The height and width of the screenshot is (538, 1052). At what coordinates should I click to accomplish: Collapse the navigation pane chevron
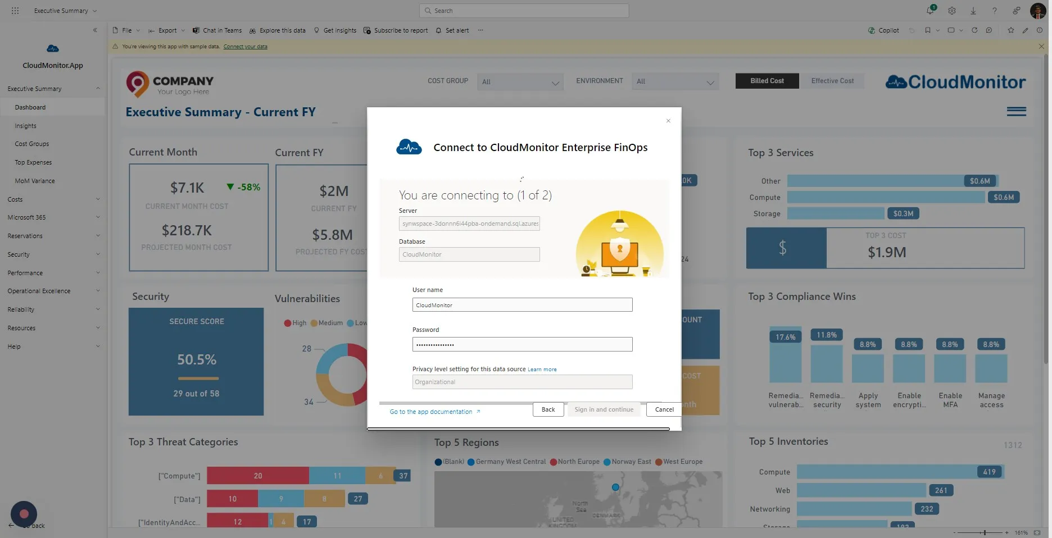(95, 30)
